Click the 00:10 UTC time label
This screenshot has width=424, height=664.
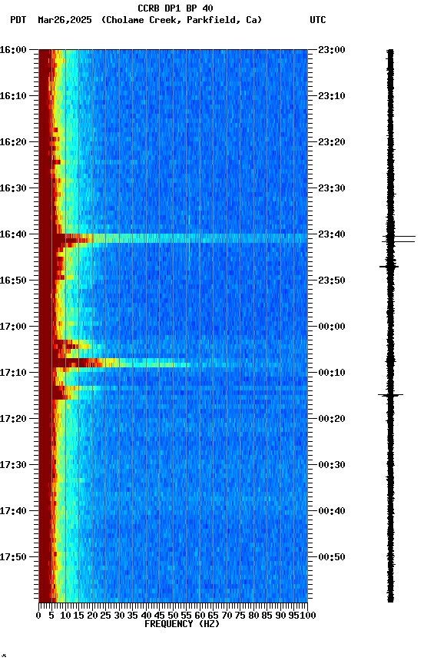(332, 373)
